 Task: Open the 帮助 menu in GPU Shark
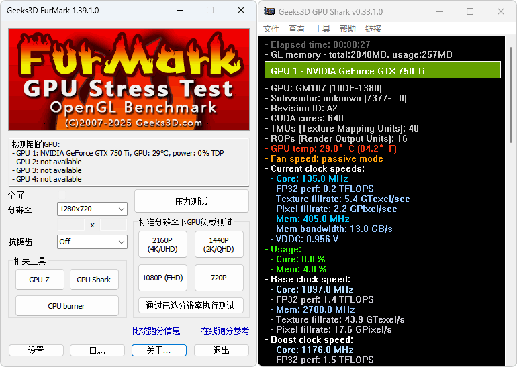coord(348,29)
